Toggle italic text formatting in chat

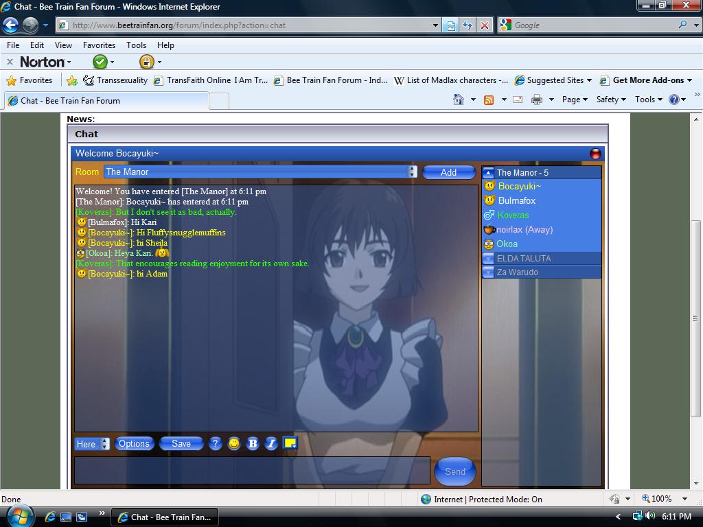point(271,444)
